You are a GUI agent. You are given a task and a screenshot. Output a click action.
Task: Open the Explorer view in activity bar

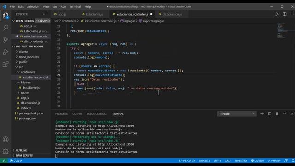[6, 16]
